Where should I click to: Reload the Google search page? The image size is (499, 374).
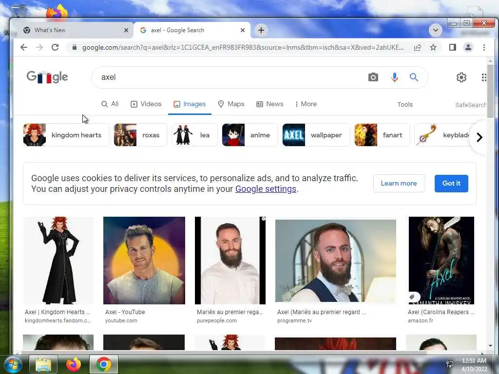[x=55, y=47]
